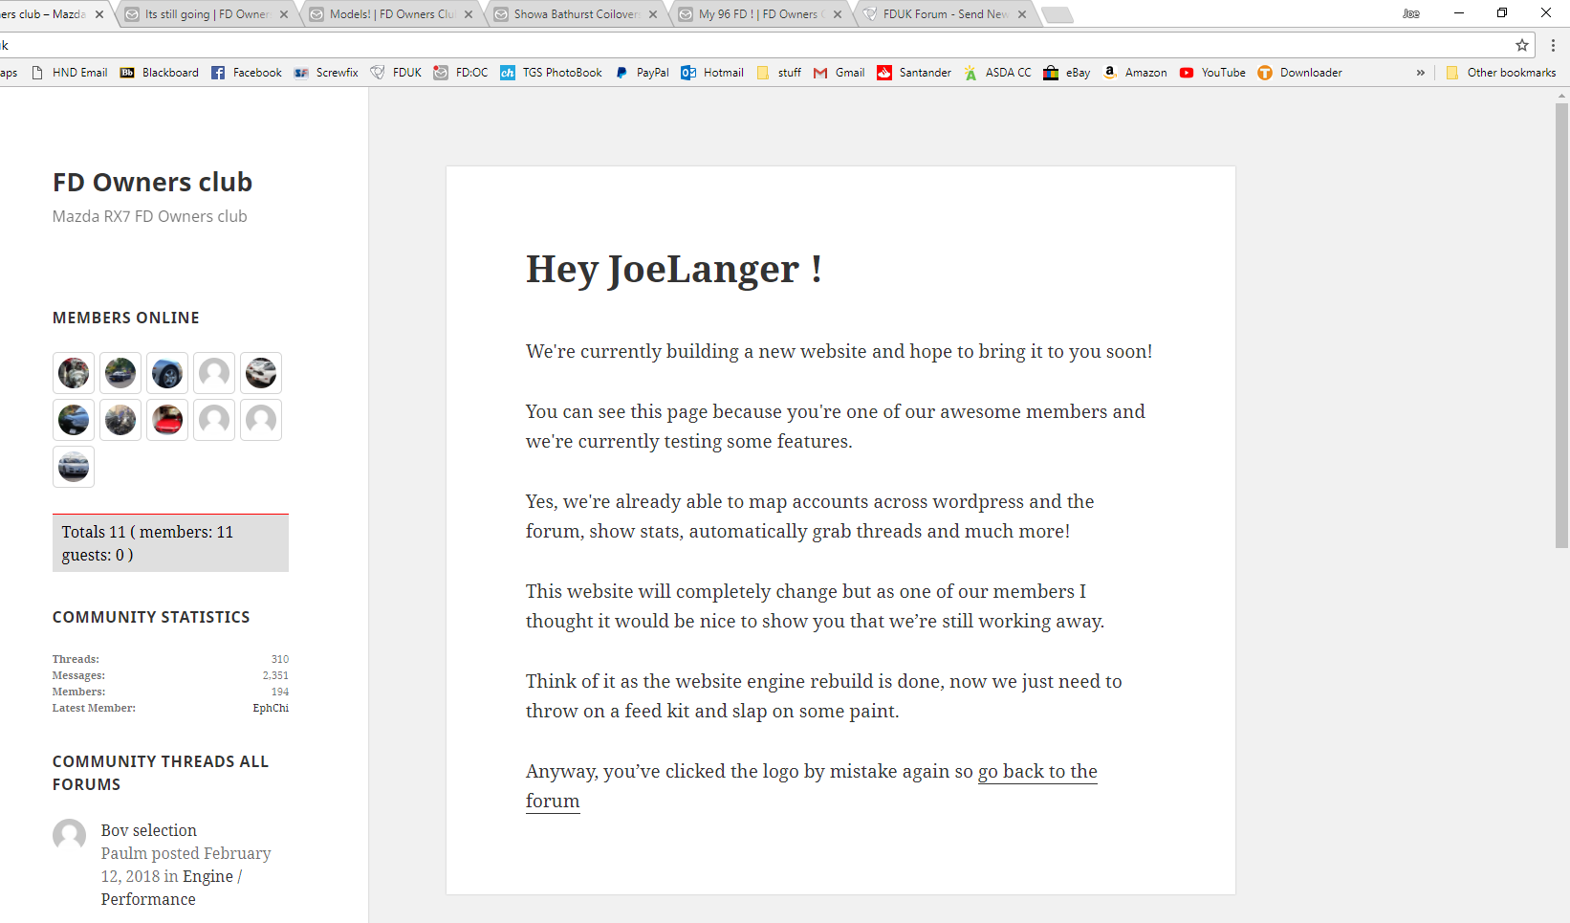Open the Santander bookmark
Screen dimensions: 1570x923
[914, 73]
